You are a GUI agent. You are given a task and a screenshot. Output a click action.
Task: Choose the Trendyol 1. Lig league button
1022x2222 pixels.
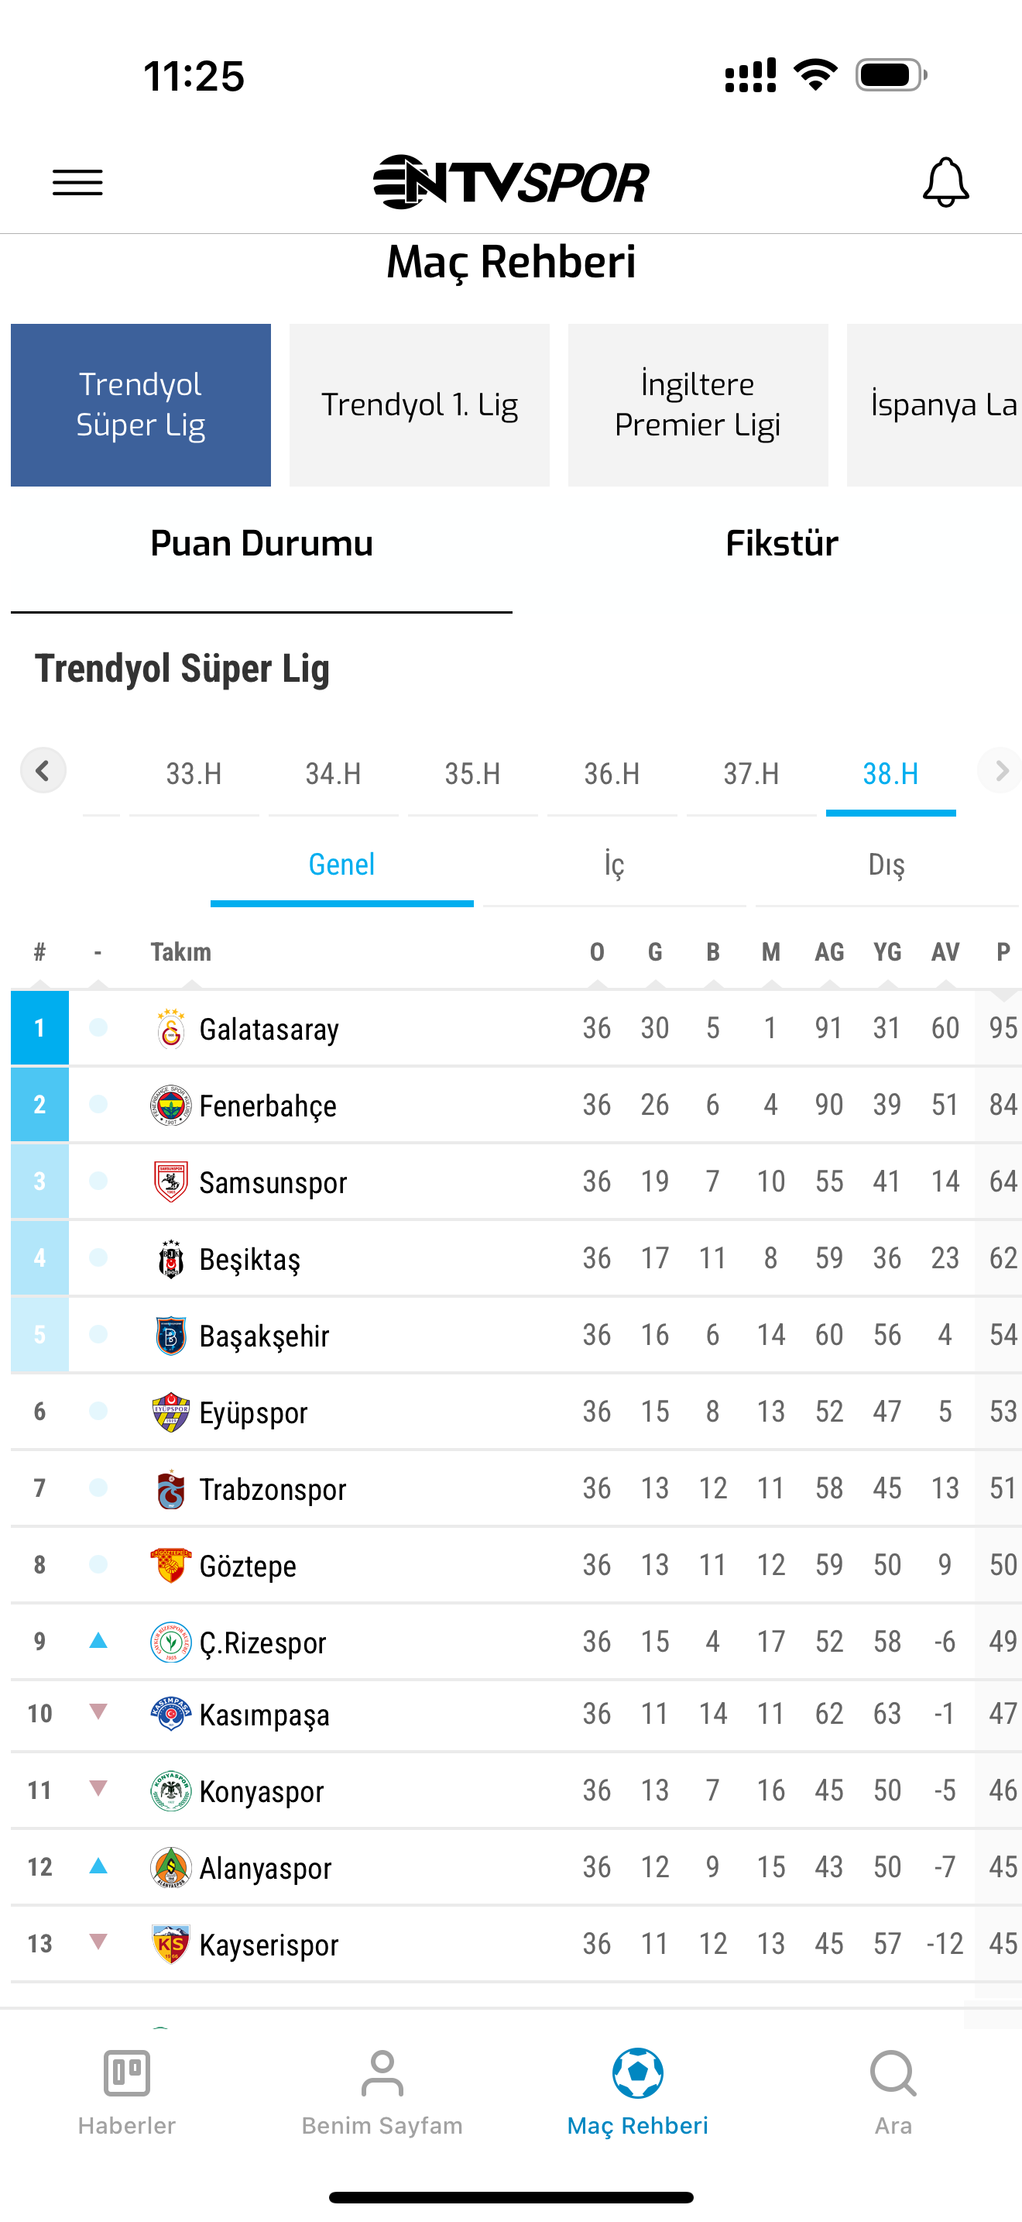(x=420, y=404)
